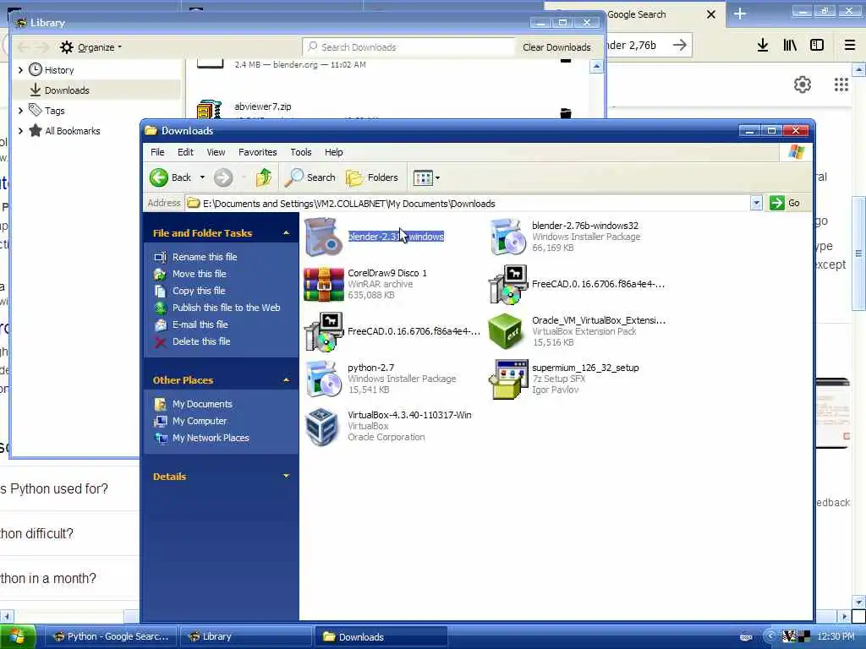Open Firefox hamburger menu
The width and height of the screenshot is (866, 649).
850,46
